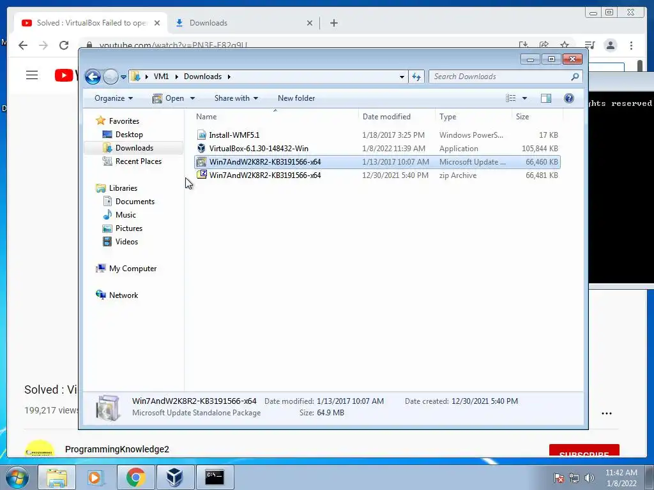Open the Windows Start menu
This screenshot has width=654, height=490.
click(x=17, y=477)
